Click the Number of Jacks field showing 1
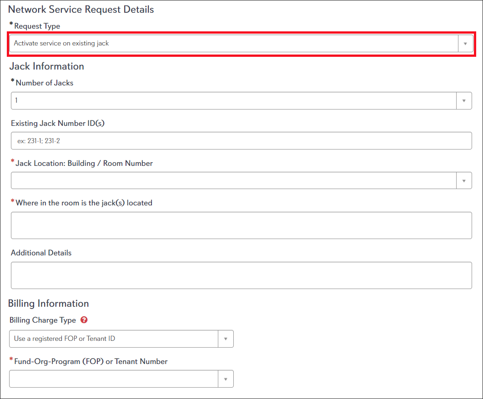 pyautogui.click(x=233, y=101)
